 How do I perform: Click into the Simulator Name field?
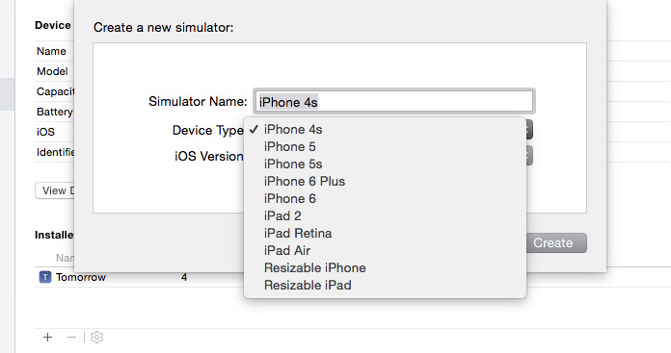coord(394,102)
